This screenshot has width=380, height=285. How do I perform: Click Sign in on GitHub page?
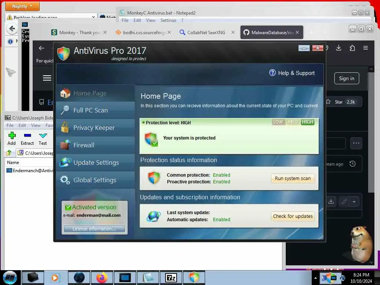coord(347,78)
